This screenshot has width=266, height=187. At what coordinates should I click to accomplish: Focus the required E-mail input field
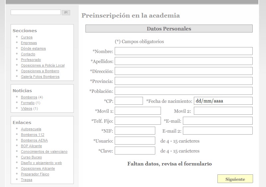click(218, 121)
